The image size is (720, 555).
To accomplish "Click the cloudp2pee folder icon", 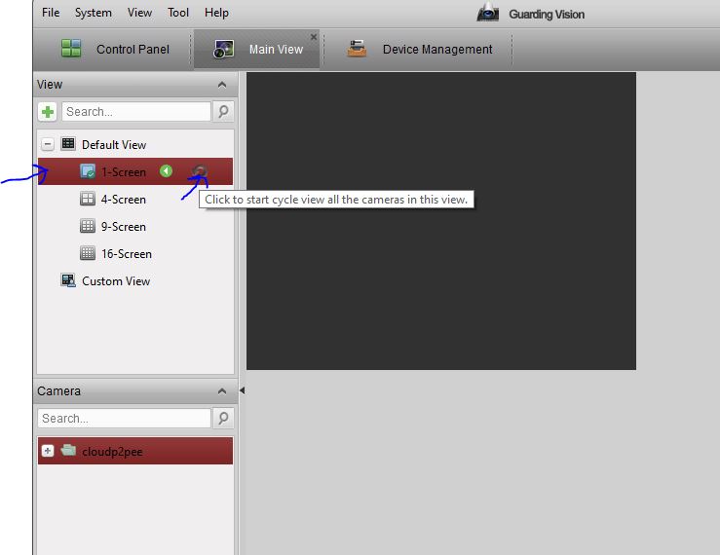I will point(68,450).
